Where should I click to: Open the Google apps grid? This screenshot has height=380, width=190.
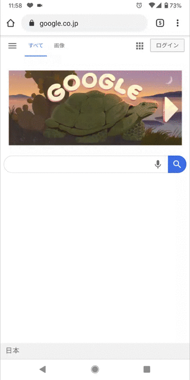(x=140, y=46)
